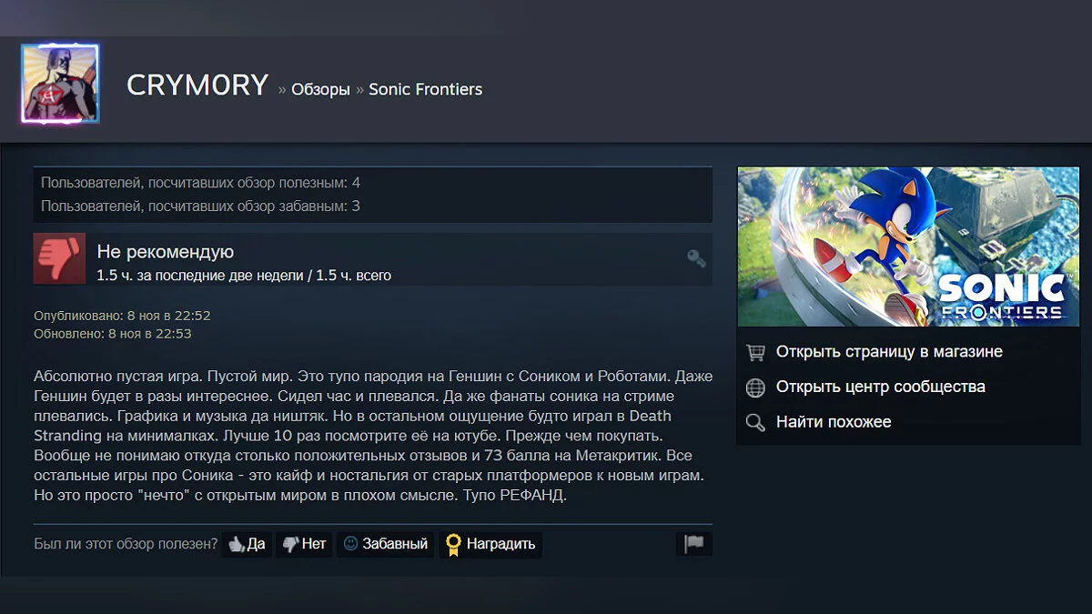Go to Обзоры breadcrumb link
This screenshot has height=614, width=1092.
[x=320, y=89]
